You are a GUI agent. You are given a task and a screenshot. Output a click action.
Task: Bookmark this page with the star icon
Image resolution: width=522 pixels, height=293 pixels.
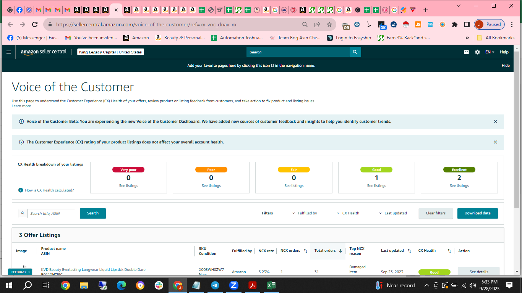(x=329, y=24)
